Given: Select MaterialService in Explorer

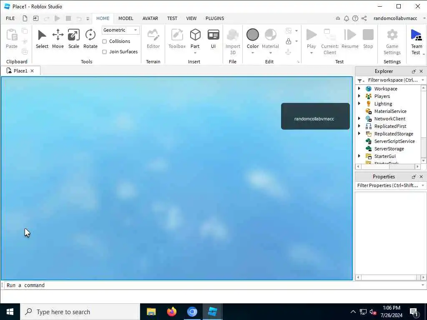Looking at the screenshot, I should coord(390,111).
